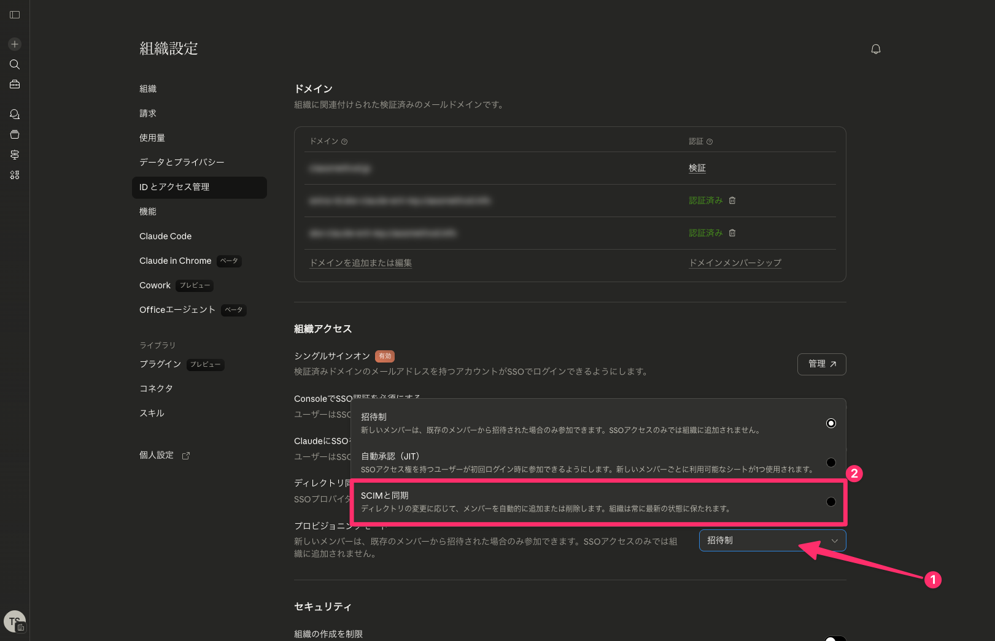Go to Claude Code settings
The width and height of the screenshot is (995, 641).
tap(166, 236)
